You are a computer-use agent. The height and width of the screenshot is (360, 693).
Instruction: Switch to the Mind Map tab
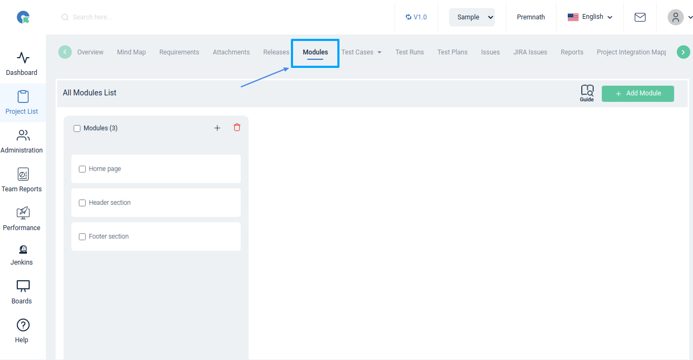coord(132,52)
